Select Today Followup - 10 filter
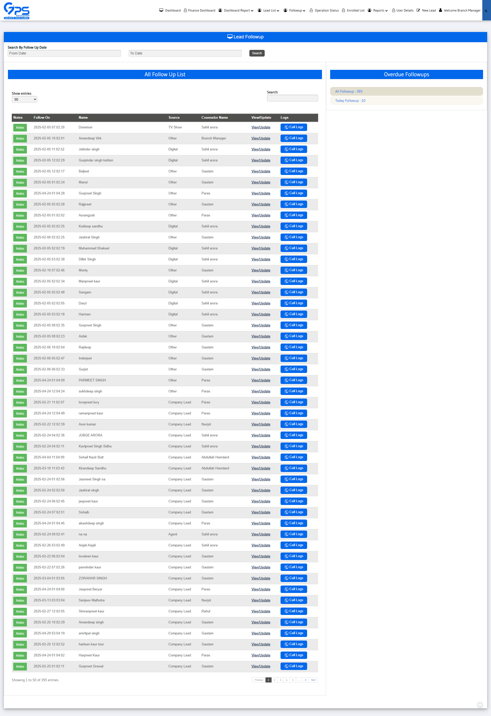The image size is (491, 716). pos(406,101)
